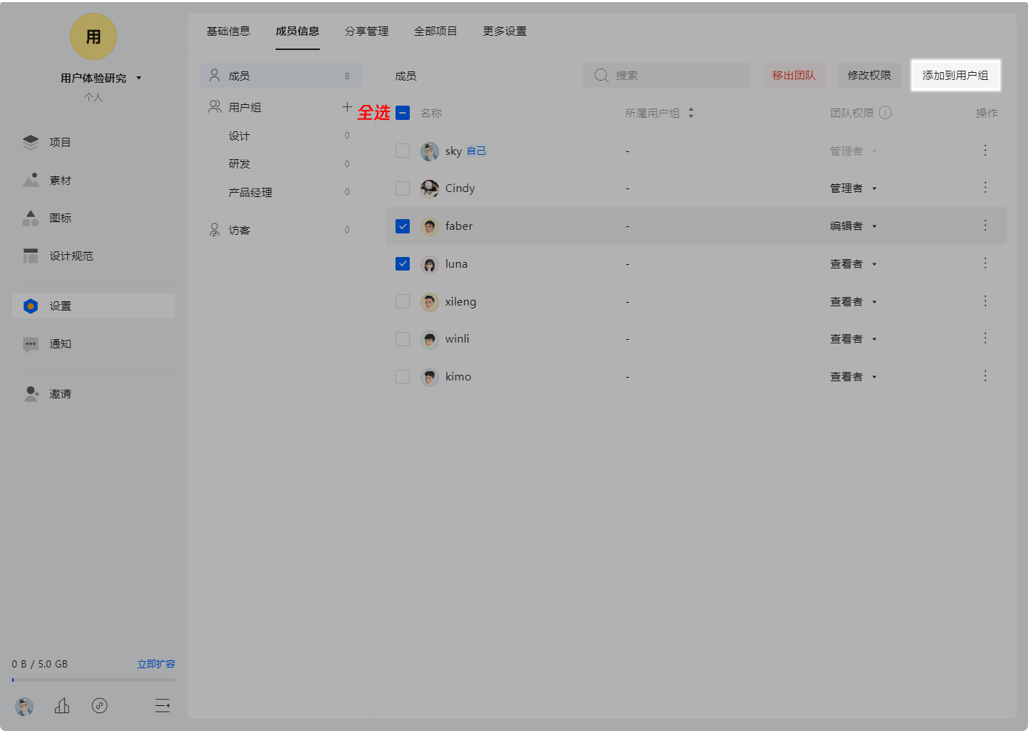Viewport: 1028px width, 731px height.
Task: Open faber's 编辑者 permission dropdown
Action: [853, 226]
